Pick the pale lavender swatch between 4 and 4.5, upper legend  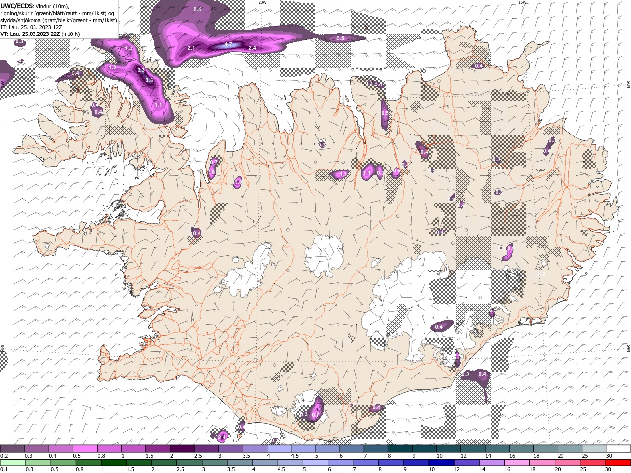point(279,449)
